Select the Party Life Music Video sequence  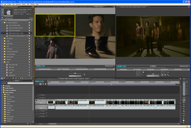(x=15, y=25)
